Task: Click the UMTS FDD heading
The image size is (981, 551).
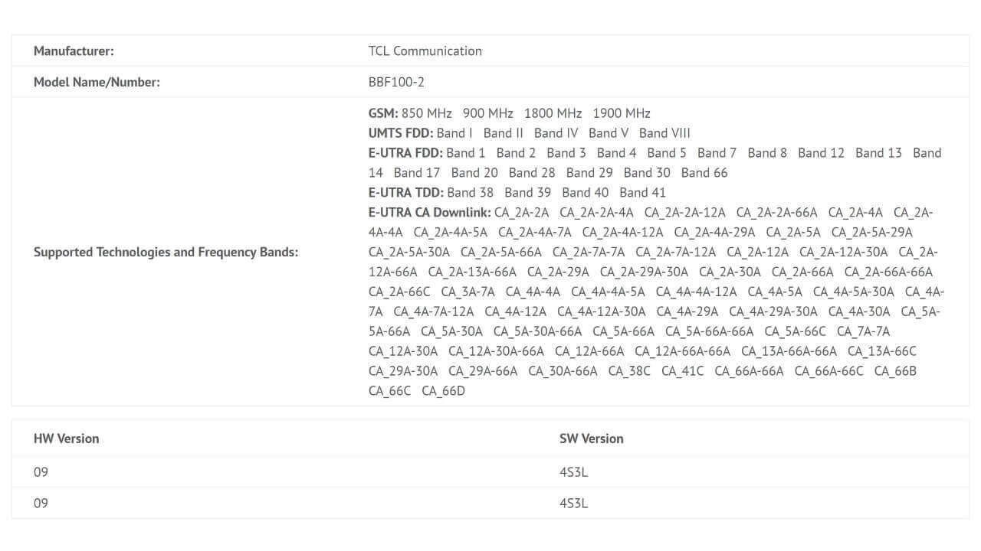Action: [400, 133]
